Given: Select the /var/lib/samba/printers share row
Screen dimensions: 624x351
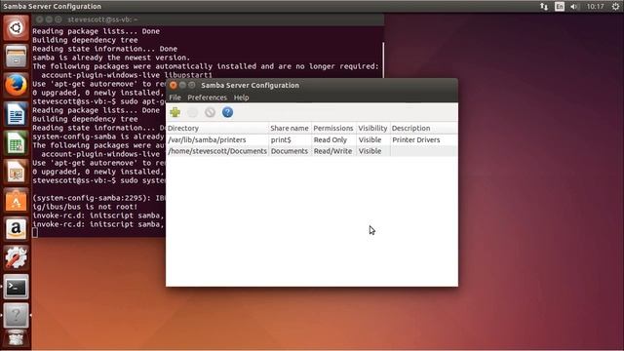Looking at the screenshot, I should [312, 139].
